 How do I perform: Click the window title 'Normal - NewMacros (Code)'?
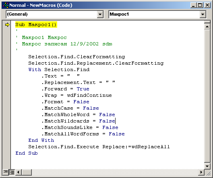pyautogui.click(x=41, y=5)
